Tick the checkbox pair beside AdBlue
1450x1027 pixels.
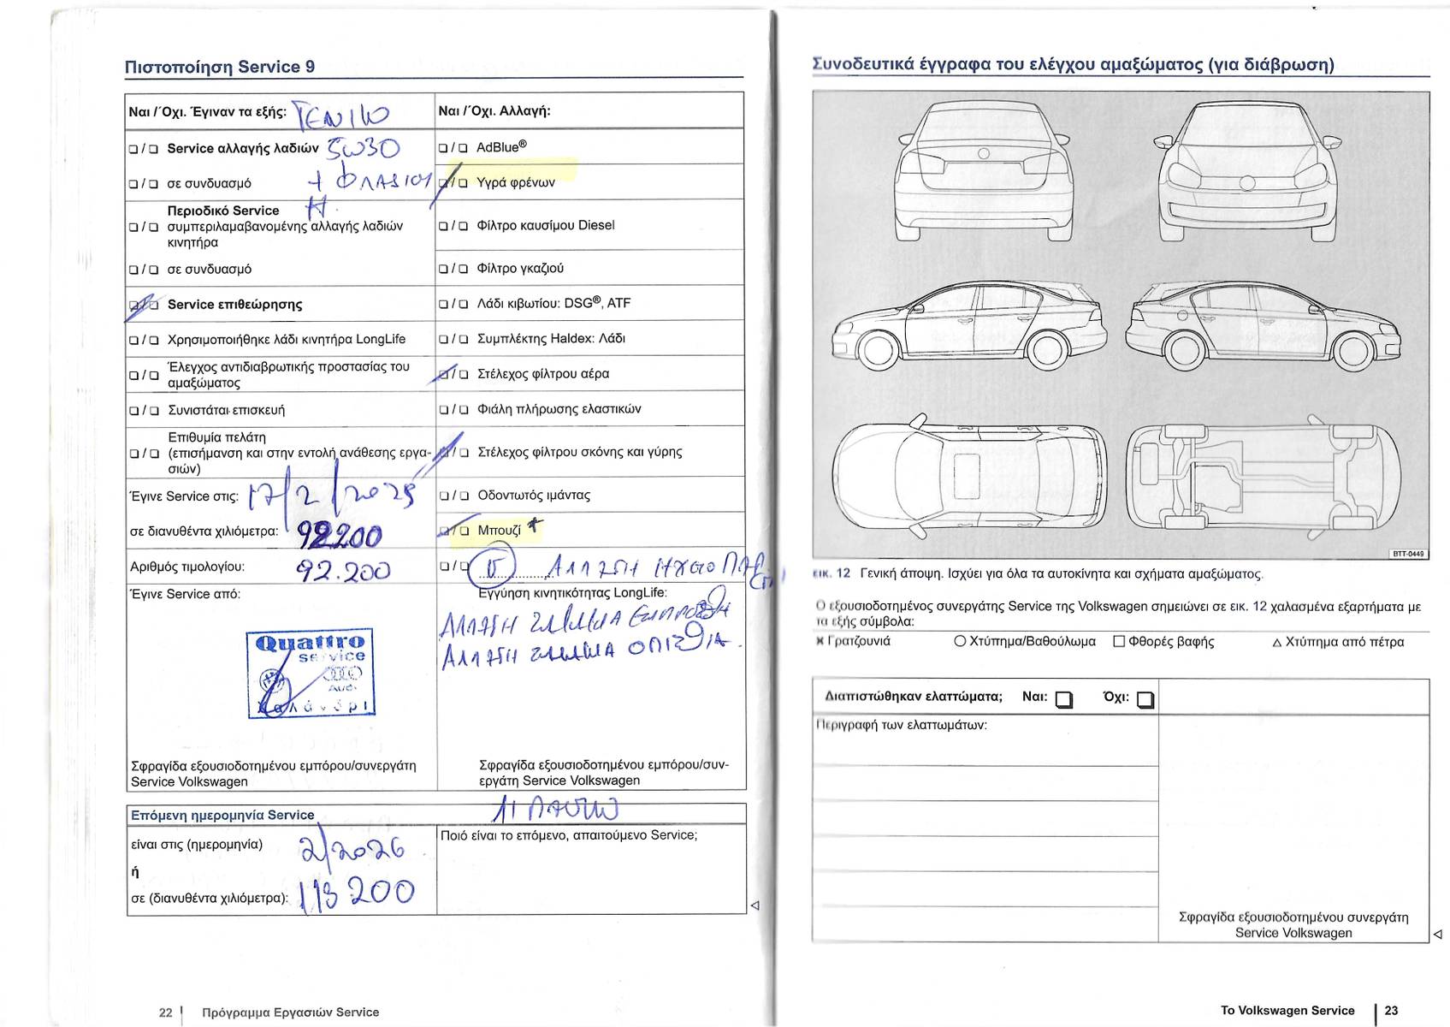[x=453, y=148]
